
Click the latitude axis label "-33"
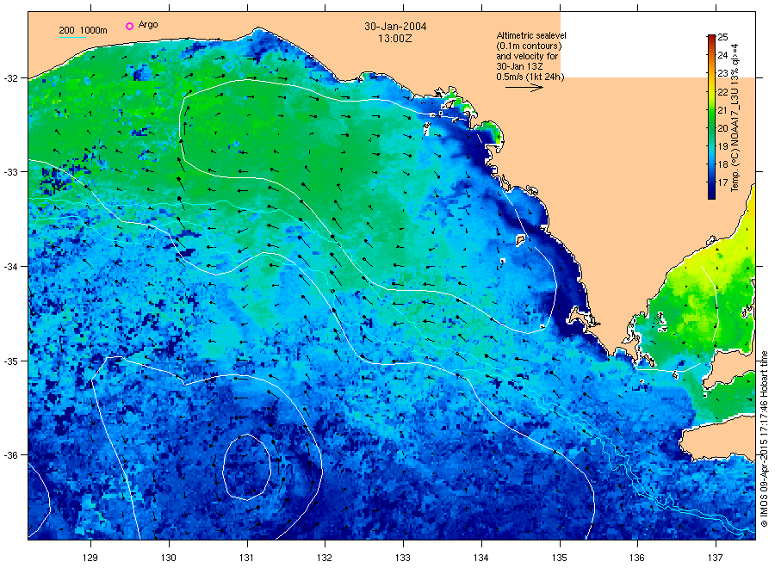pyautogui.click(x=11, y=172)
